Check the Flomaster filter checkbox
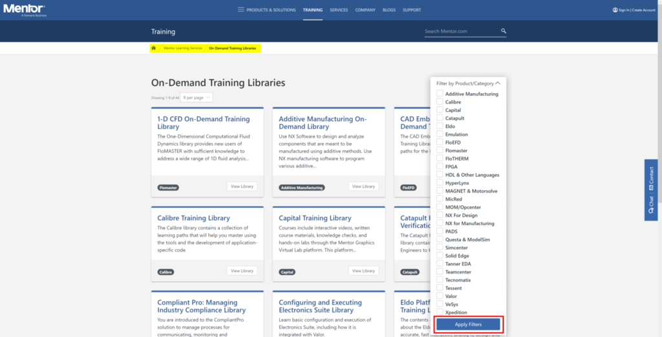 [440, 150]
